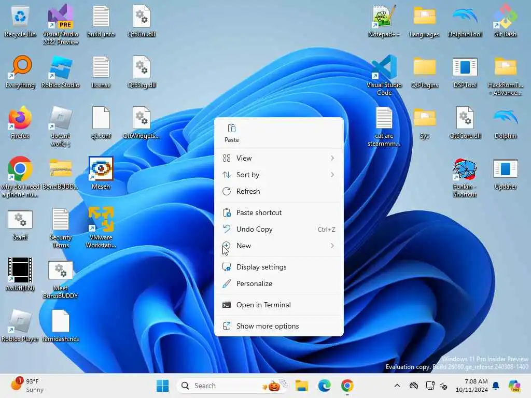
Task: Select the HackRomT Advance folder icon
Action: pyautogui.click(x=505, y=76)
